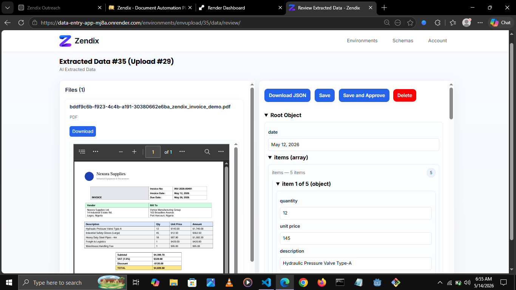
Task: Click the Save button
Action: click(x=324, y=96)
